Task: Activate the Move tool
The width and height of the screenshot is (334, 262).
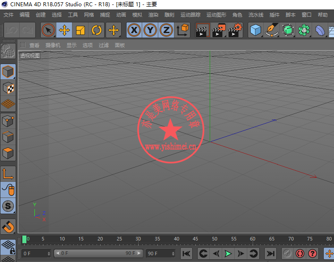Action: 64,30
